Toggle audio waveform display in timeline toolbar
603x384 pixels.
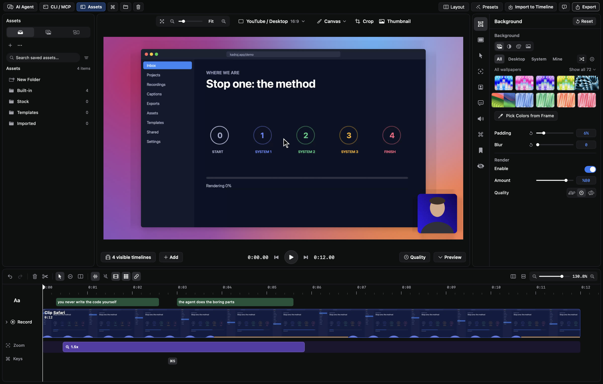click(x=95, y=276)
